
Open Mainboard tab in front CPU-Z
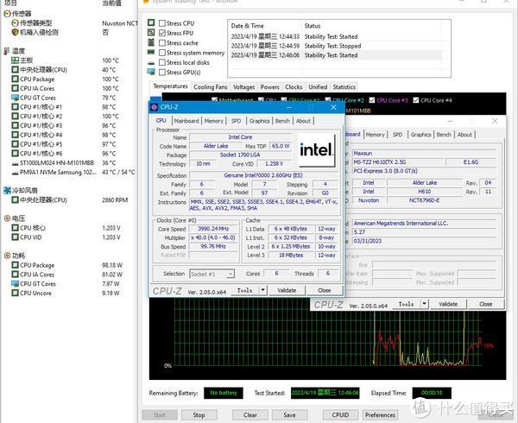pos(186,121)
